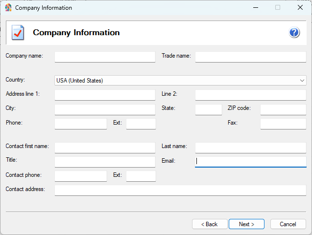Click the address Line 2 field

click(x=250, y=95)
